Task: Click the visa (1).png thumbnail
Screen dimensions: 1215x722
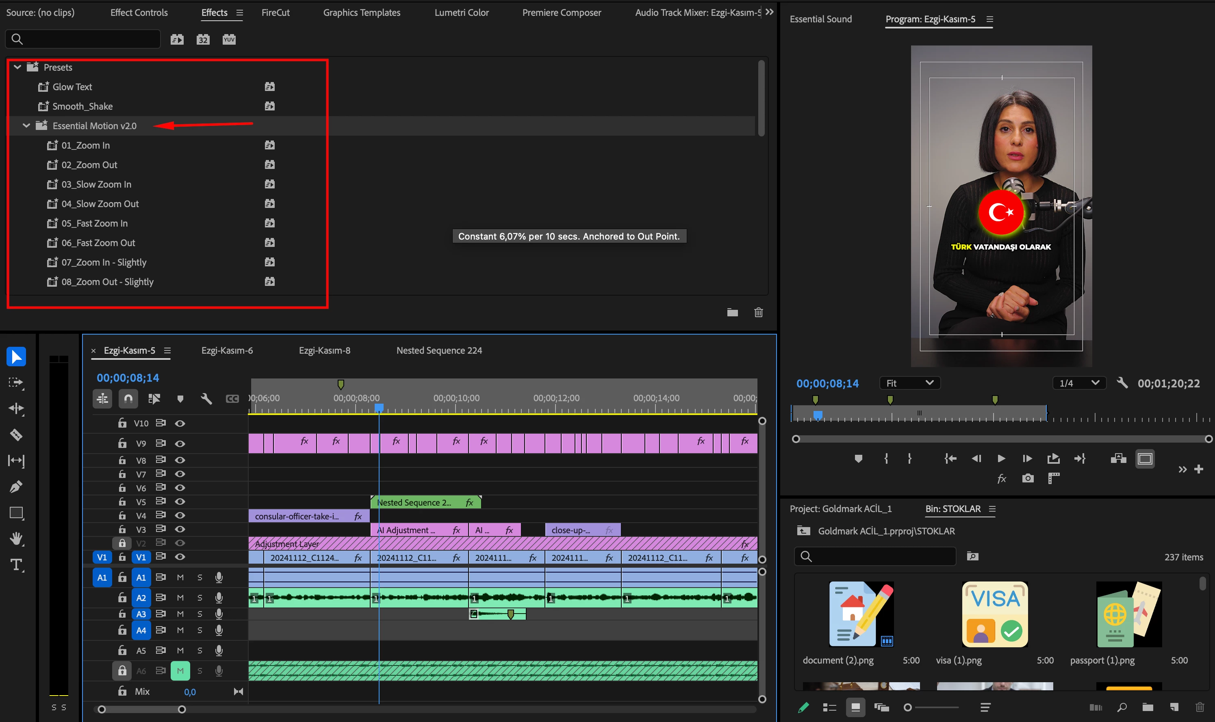Action: (994, 614)
